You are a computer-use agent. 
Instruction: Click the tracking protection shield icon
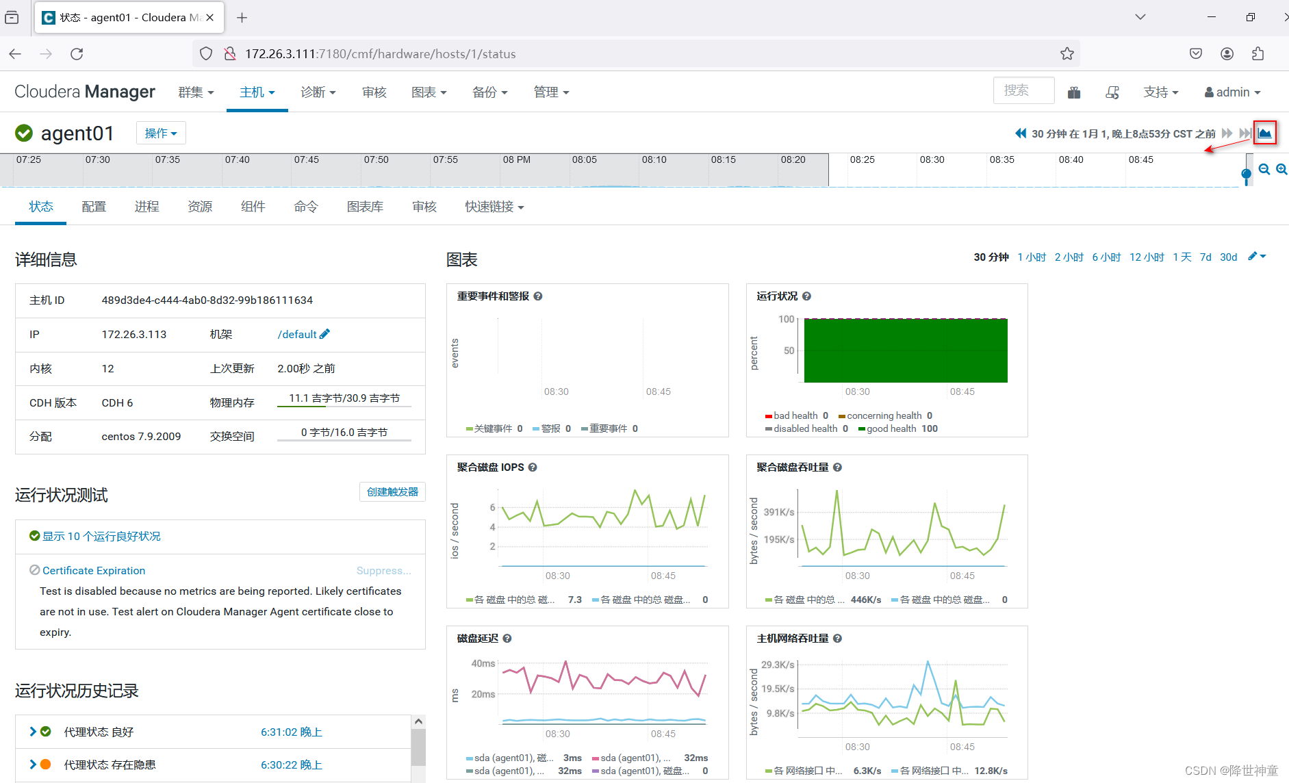coord(206,53)
